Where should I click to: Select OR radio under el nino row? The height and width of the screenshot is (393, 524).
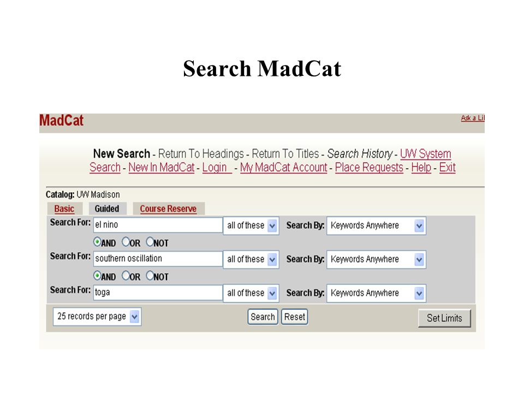pyautogui.click(x=126, y=242)
